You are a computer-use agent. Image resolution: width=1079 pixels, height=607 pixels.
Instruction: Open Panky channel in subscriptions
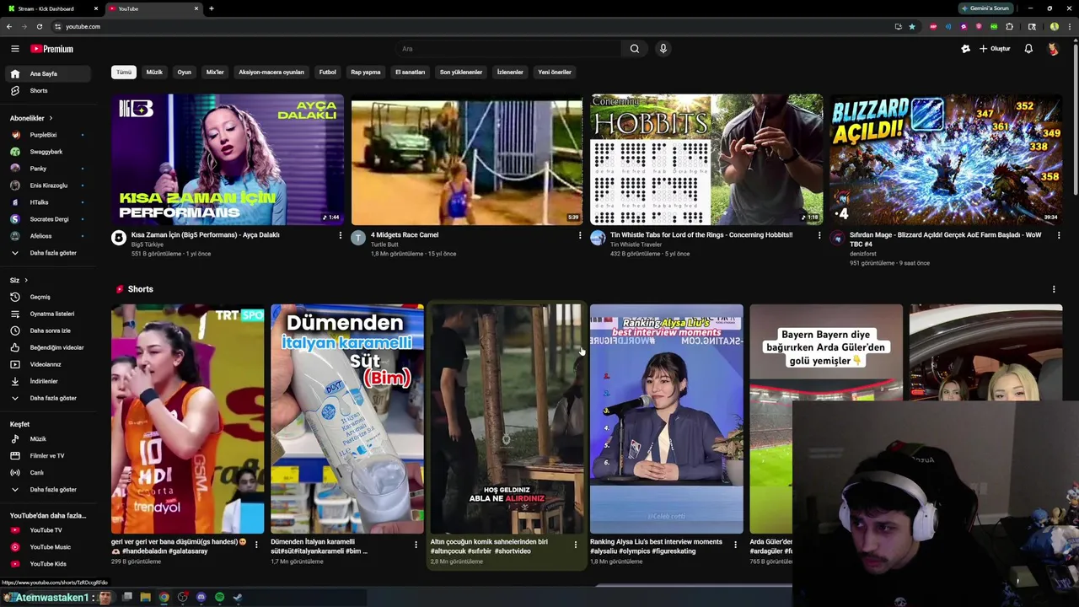[x=47, y=169]
